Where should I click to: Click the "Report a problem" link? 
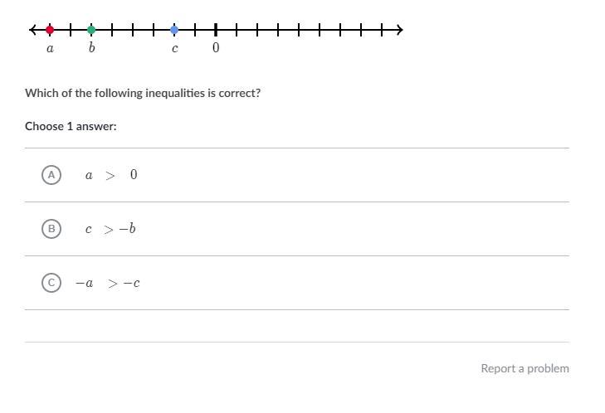[x=524, y=368]
